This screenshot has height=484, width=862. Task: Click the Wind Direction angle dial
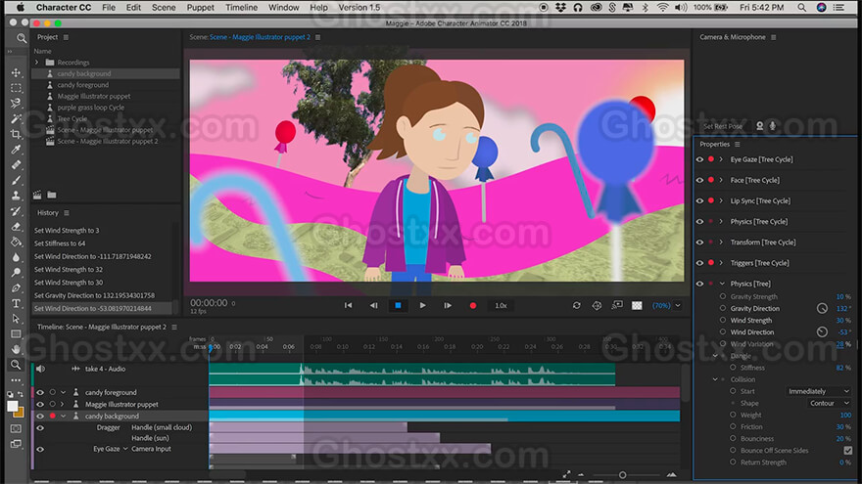pos(822,332)
